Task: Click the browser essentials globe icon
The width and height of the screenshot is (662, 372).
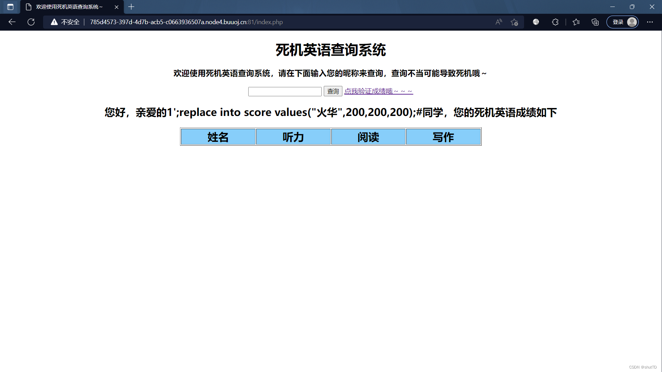Action: pyautogui.click(x=536, y=22)
